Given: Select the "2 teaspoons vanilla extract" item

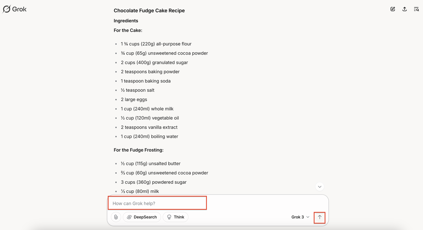Looking at the screenshot, I should (149, 127).
